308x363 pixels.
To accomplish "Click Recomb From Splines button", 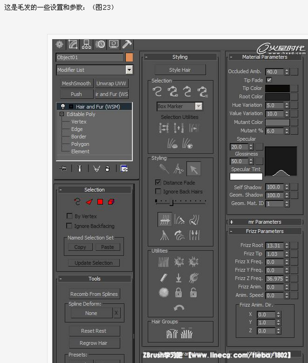I will click(x=94, y=294).
